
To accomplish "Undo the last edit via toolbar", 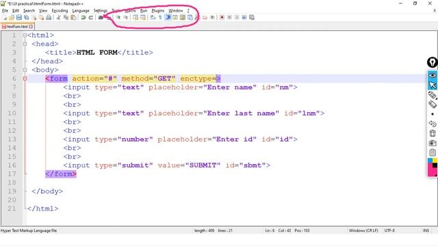I will [83, 17].
